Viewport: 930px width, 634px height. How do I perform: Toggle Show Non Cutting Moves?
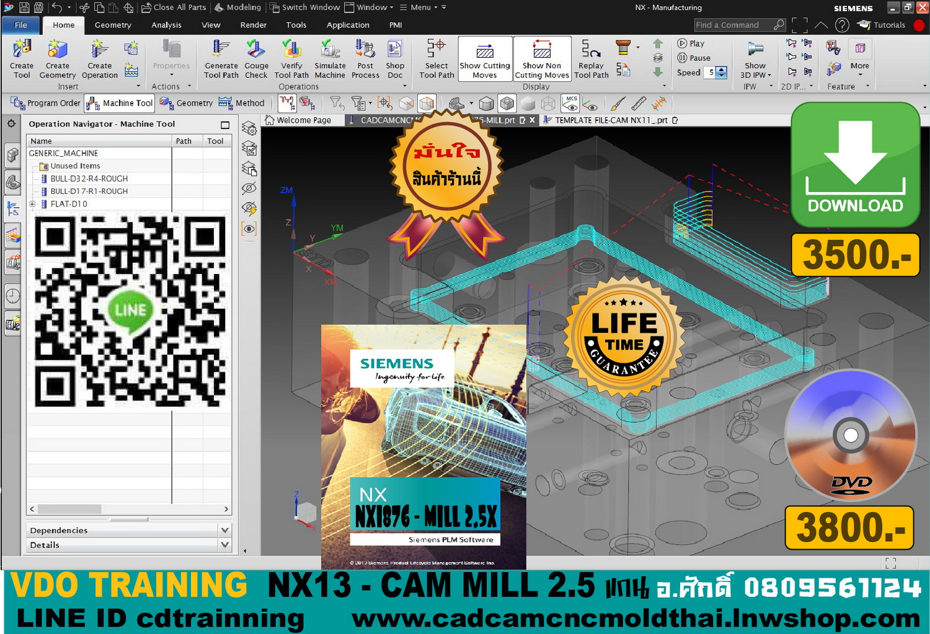tap(542, 58)
